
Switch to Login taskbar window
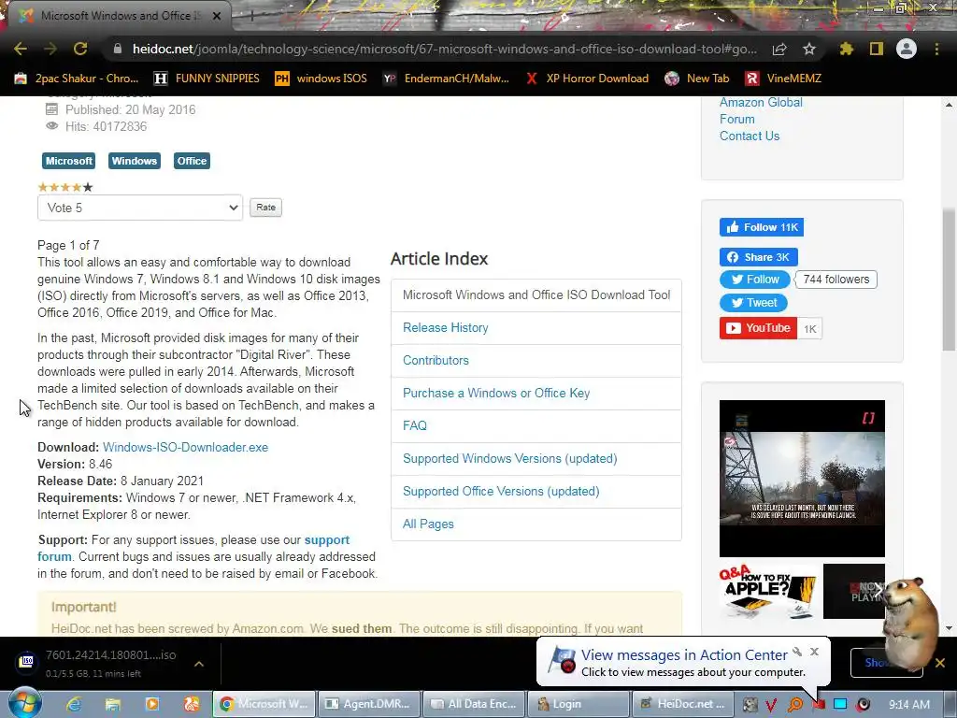pyautogui.click(x=578, y=704)
